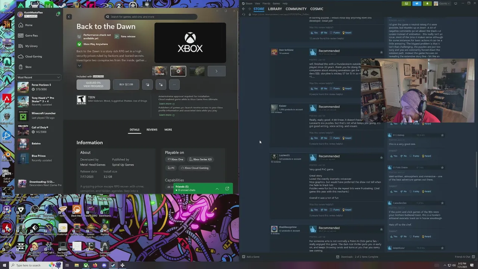The height and width of the screenshot is (269, 478).
Task: Open Steam COMMUNITY tab
Action: pos(296,9)
